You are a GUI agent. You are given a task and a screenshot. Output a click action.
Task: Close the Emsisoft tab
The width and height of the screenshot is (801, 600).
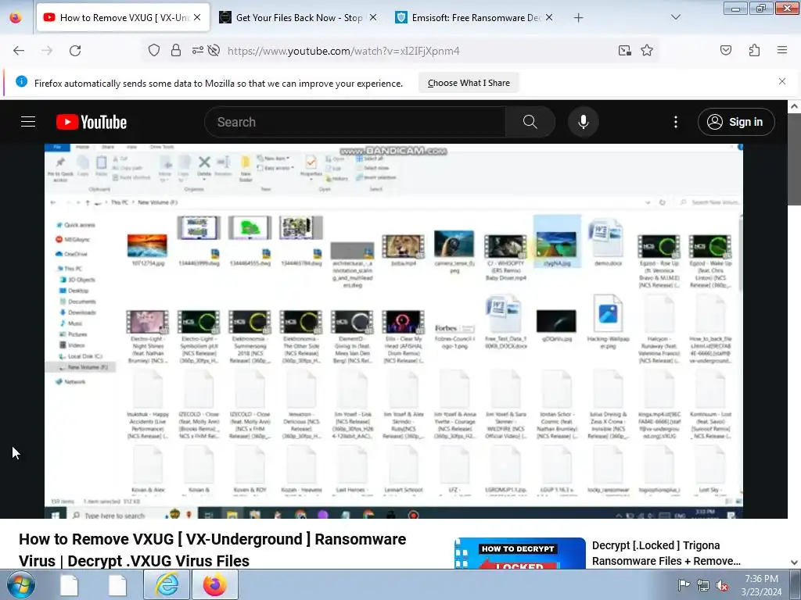[548, 17]
